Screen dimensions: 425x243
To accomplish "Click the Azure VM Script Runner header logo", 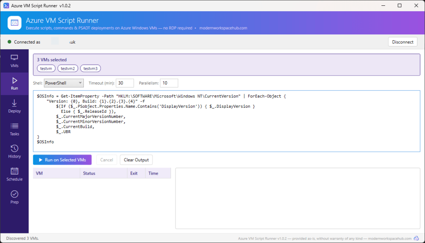I will pyautogui.click(x=15, y=23).
